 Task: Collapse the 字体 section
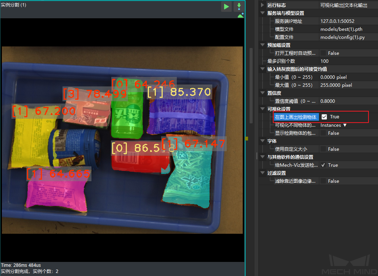pyautogui.click(x=263, y=141)
